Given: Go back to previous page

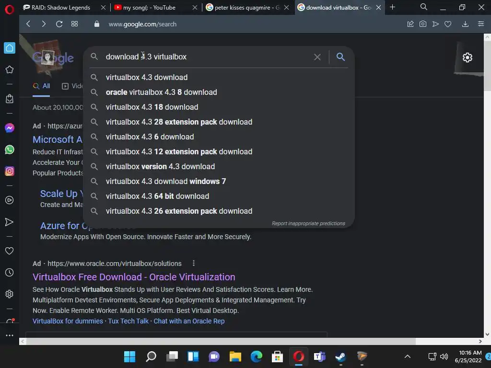Looking at the screenshot, I should (x=28, y=24).
